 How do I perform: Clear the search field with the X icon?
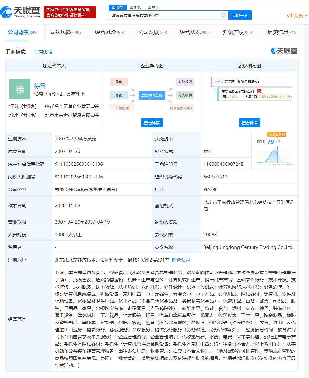pyautogui.click(x=223, y=15)
